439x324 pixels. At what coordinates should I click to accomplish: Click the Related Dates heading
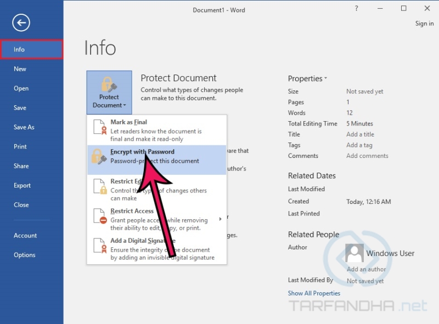[312, 176]
